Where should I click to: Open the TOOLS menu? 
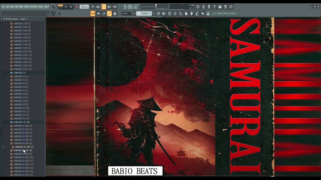tap(41, 7)
